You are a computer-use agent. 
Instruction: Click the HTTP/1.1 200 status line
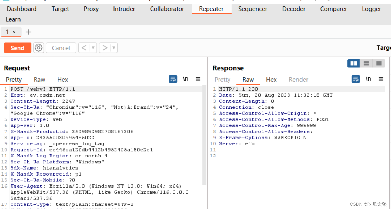click(x=238, y=89)
